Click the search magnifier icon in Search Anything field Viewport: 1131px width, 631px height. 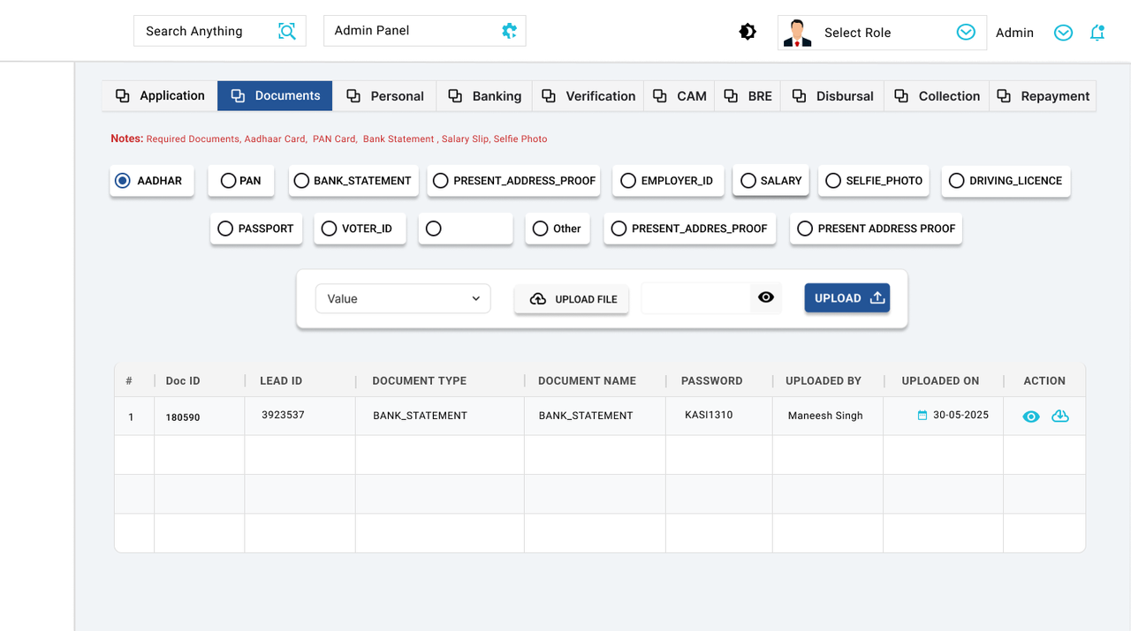click(286, 31)
